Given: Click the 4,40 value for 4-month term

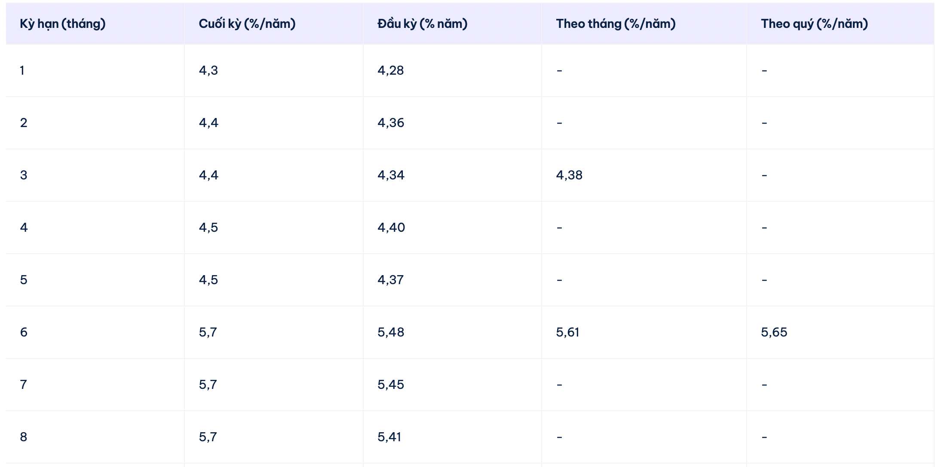Looking at the screenshot, I should [391, 227].
